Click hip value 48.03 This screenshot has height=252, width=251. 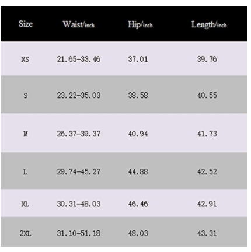pos(138,233)
